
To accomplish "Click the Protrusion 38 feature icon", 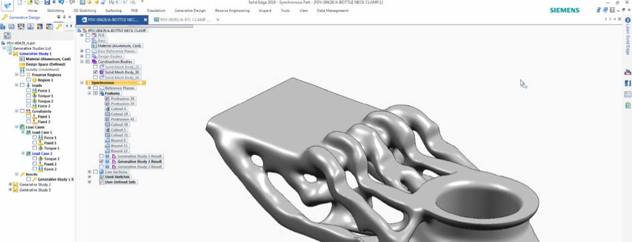I will coord(107,99).
